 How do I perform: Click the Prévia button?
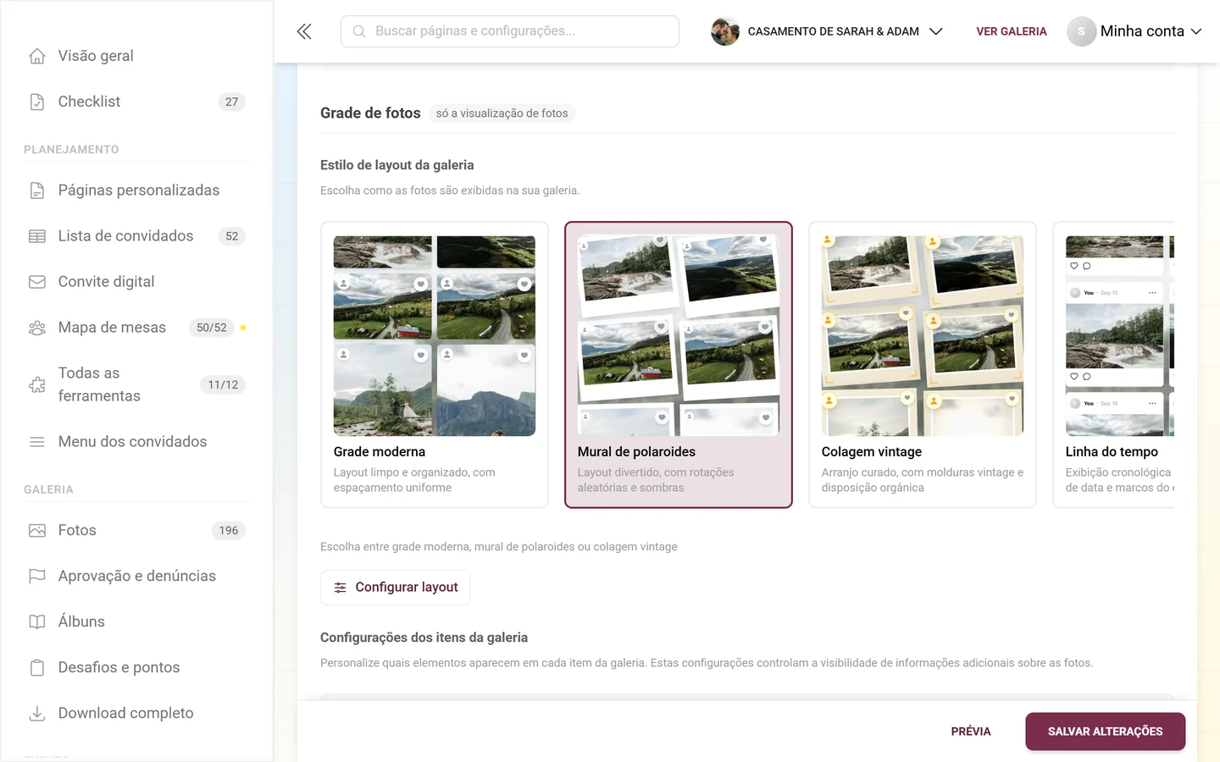pyautogui.click(x=971, y=732)
